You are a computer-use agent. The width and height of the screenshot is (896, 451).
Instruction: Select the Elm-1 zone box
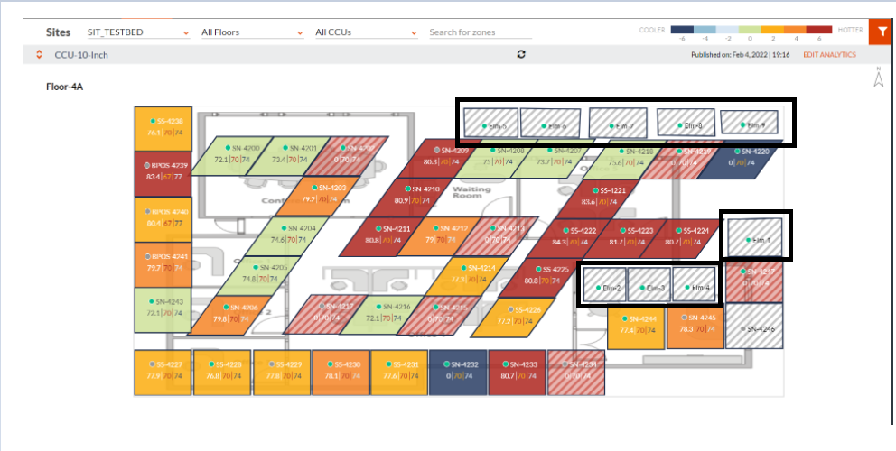(x=755, y=237)
